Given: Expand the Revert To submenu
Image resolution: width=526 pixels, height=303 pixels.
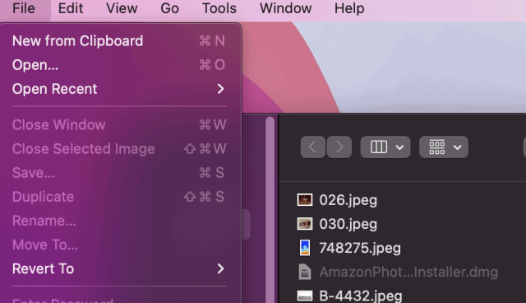Looking at the screenshot, I should [x=119, y=268].
